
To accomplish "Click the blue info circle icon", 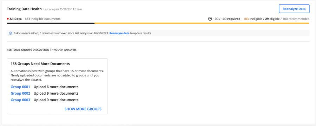I will pyautogui.click(x=11, y=33).
